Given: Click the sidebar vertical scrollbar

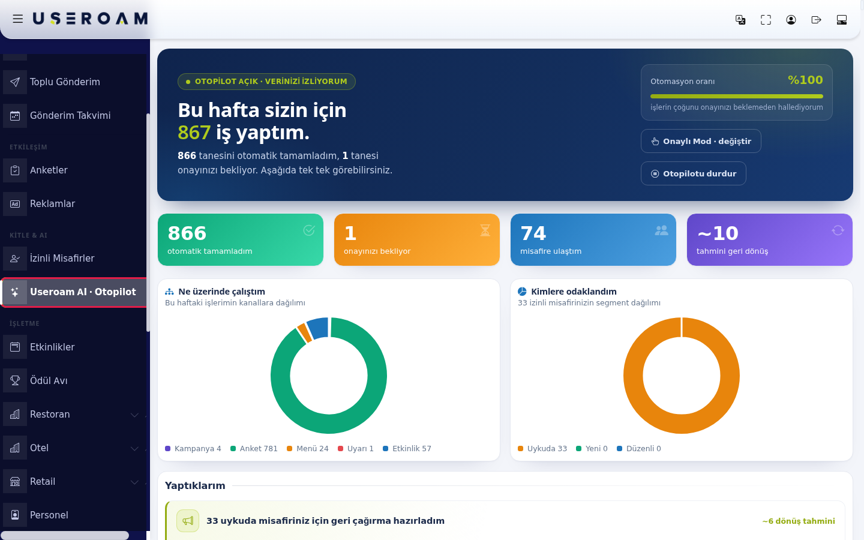Looking at the screenshot, I should point(148,222).
